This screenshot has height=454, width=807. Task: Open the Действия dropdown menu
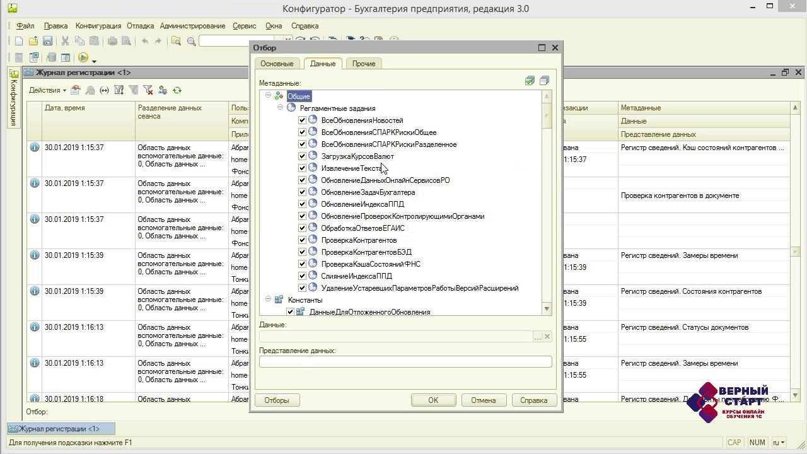click(47, 90)
